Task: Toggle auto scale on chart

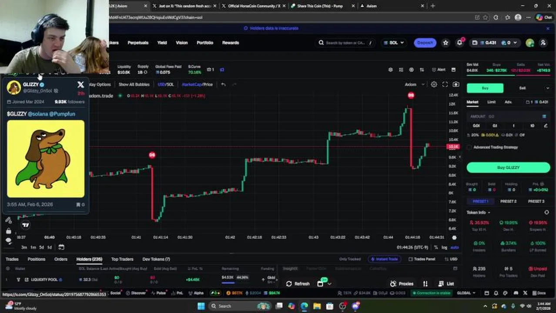Action: [x=454, y=247]
